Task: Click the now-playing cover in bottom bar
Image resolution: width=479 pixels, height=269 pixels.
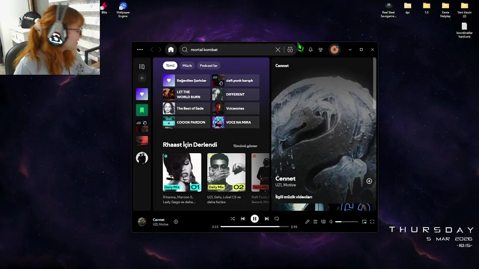Action: pos(142,222)
